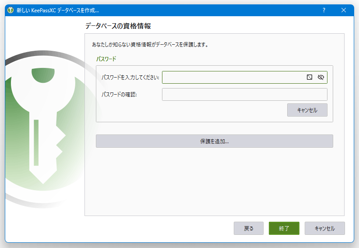Click the データベースの資格情報 heading
The image size is (359, 248).
(118, 26)
